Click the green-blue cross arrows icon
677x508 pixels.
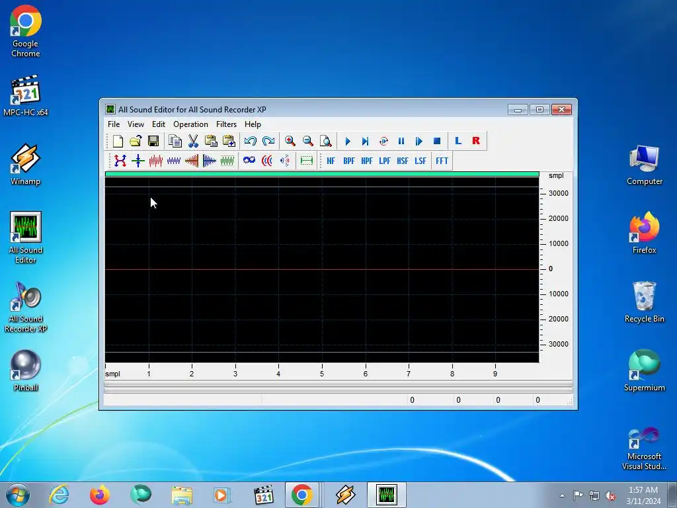pyautogui.click(x=138, y=161)
